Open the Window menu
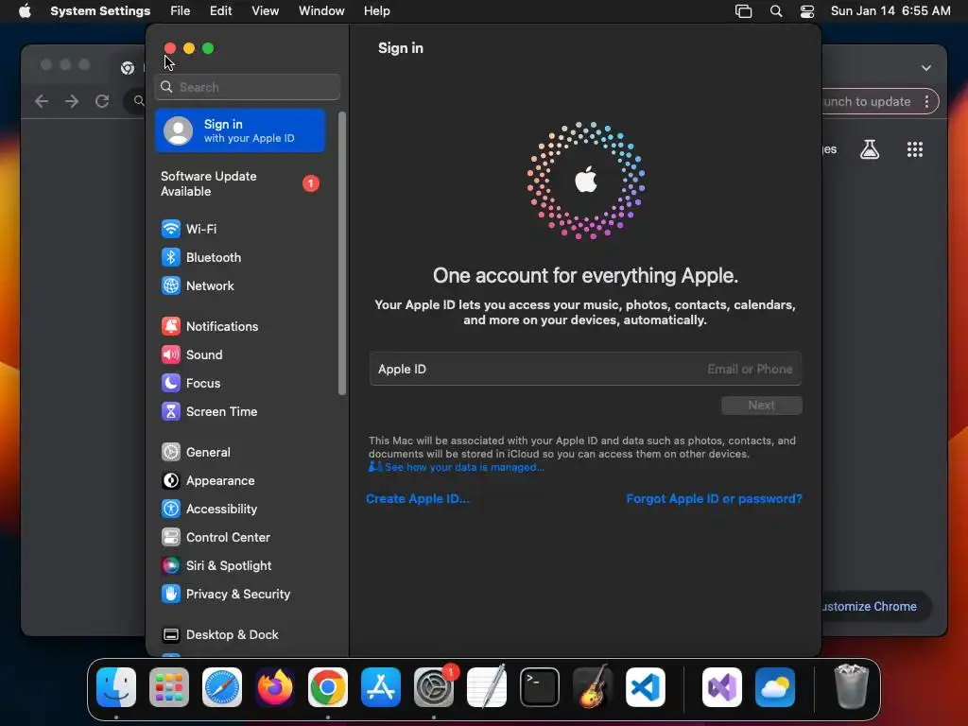The height and width of the screenshot is (726, 968). tap(321, 11)
